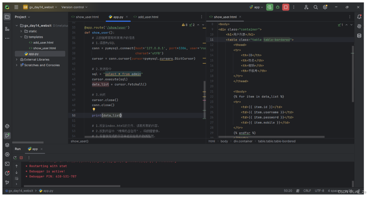Open IDE settings gear icon
Image resolution: width=371 pixels, height=197 pixels.
325,7
